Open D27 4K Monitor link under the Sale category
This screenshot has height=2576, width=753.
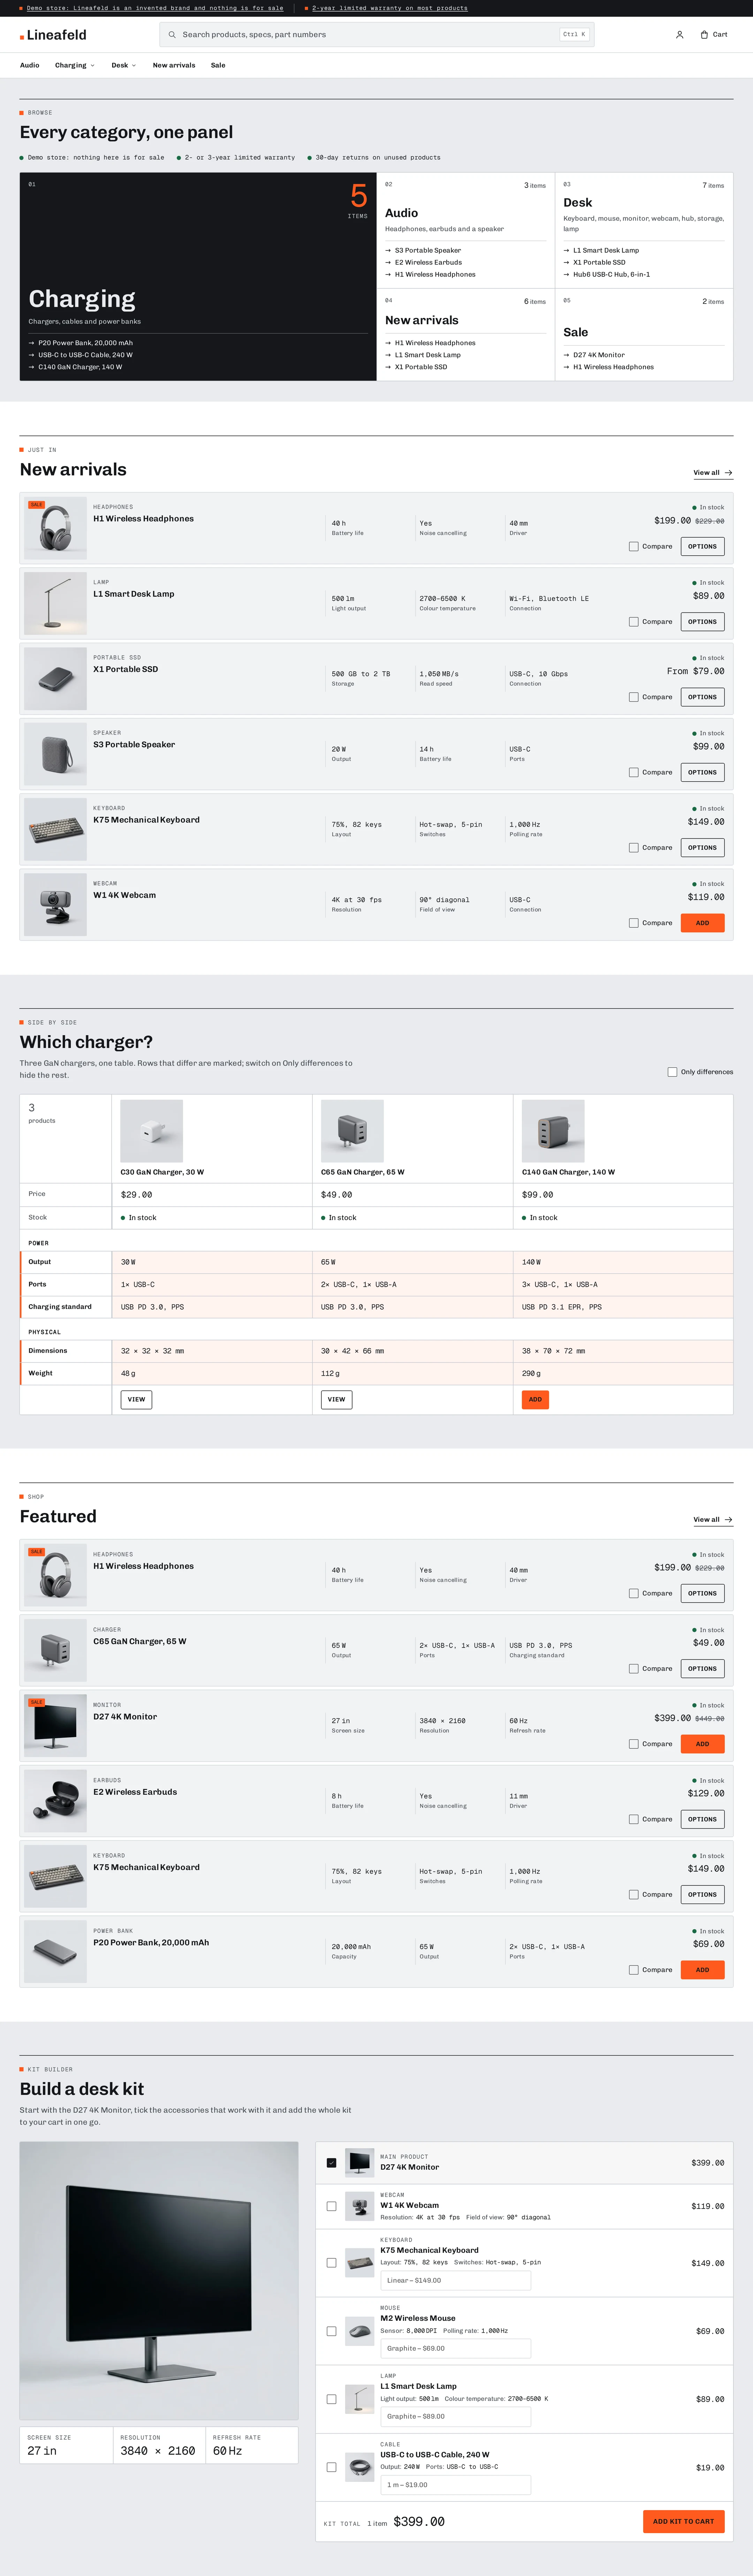pyautogui.click(x=599, y=355)
